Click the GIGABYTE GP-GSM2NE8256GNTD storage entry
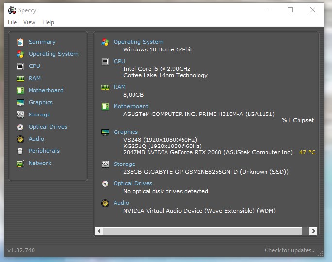Image resolution: width=332 pixels, height=262 pixels. click(206, 172)
